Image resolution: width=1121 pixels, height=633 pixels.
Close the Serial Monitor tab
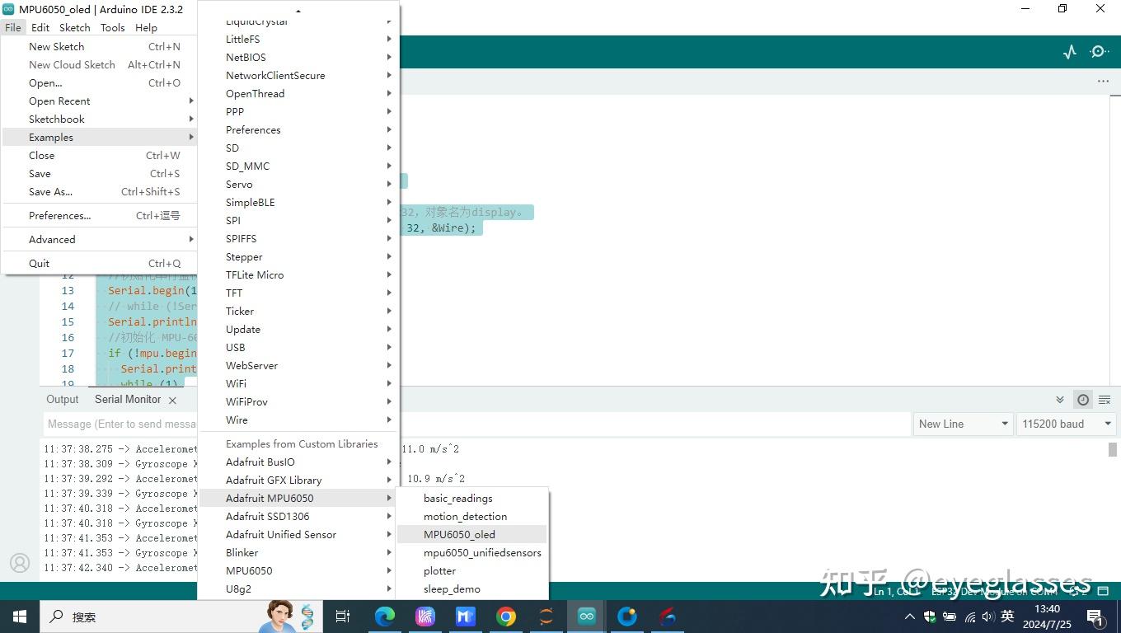pyautogui.click(x=172, y=400)
